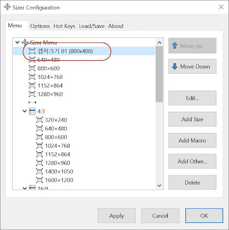The width and height of the screenshot is (229, 230).
Task: Click the 4:3 submenu group icon
Action: (x=32, y=111)
